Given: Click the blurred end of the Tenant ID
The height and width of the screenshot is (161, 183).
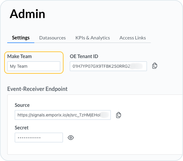Looking at the screenshot, I should (x=137, y=66).
